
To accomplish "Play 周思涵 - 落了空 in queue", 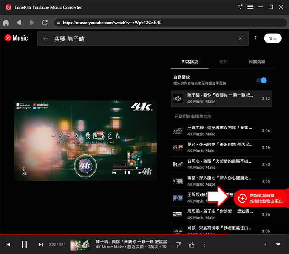I will (x=221, y=214).
